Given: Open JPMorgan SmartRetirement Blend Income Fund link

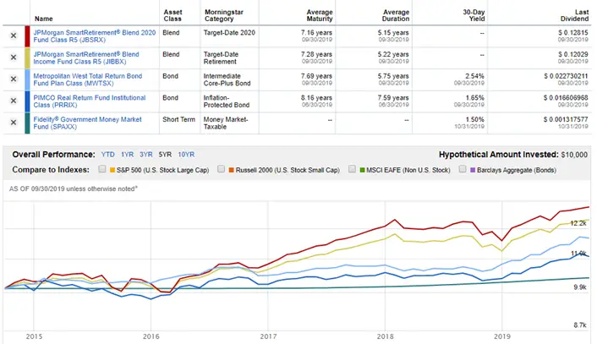Looking at the screenshot, I should pos(86,57).
